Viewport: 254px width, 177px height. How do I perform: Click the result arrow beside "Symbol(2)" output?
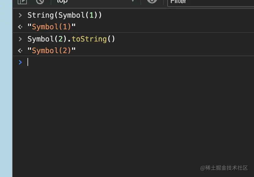[x=20, y=51]
